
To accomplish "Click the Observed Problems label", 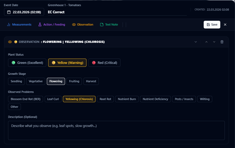I will point(21,92).
